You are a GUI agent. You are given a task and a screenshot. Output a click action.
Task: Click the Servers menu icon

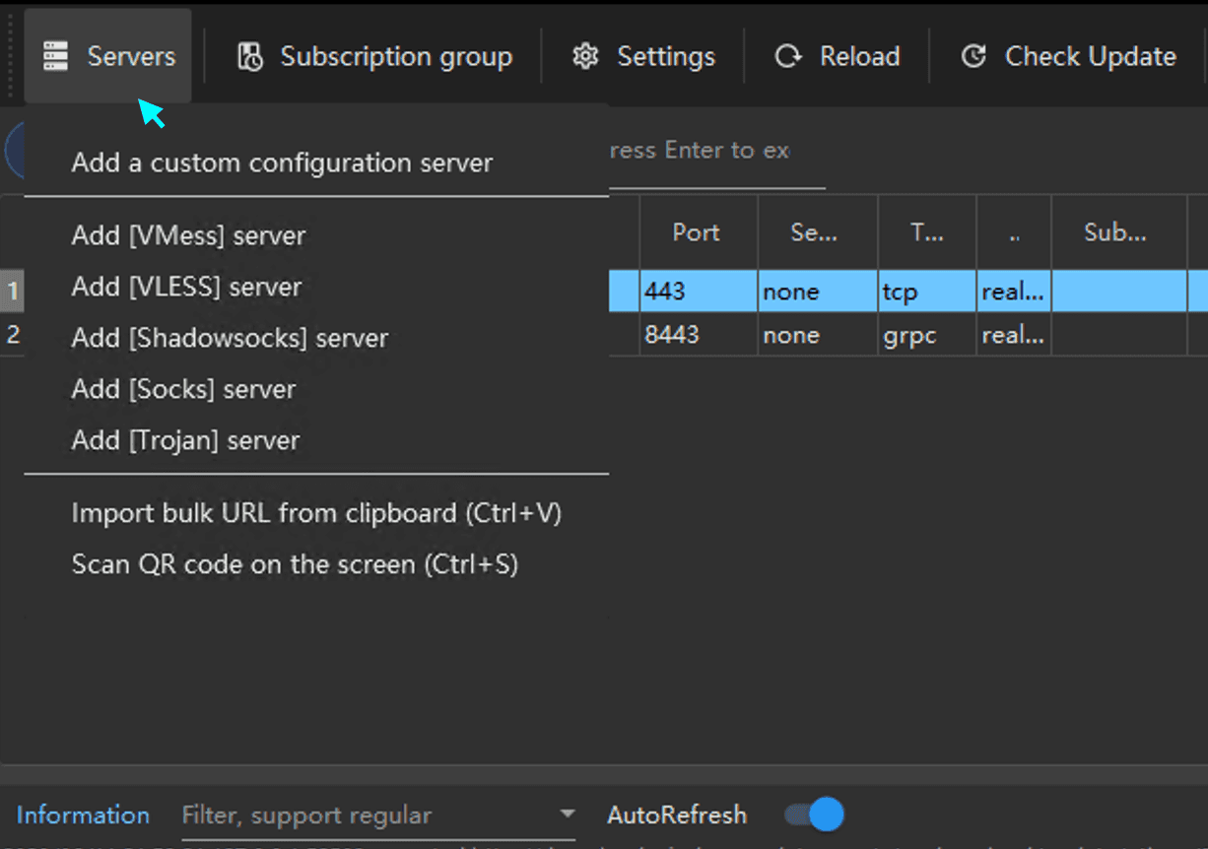[x=56, y=56]
